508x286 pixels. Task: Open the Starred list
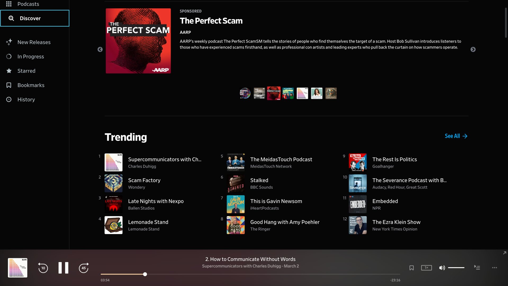coord(26,71)
